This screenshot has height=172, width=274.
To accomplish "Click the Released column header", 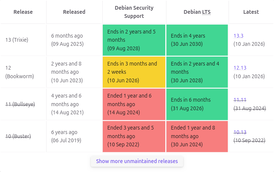I will [x=74, y=12].
